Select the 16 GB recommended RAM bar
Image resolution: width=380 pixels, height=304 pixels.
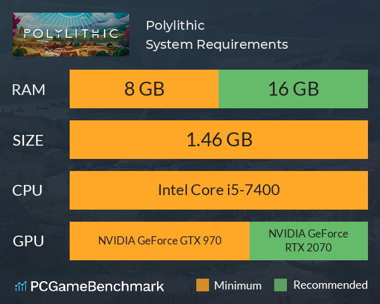(x=293, y=89)
